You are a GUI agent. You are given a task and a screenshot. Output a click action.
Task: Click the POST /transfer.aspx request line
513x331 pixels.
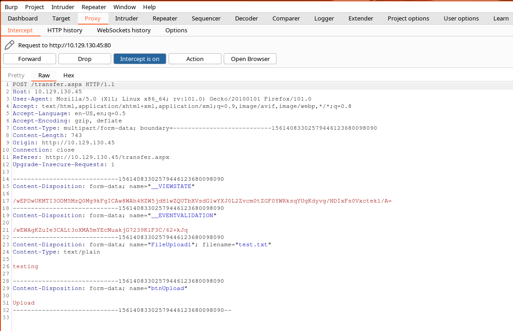pyautogui.click(x=64, y=84)
